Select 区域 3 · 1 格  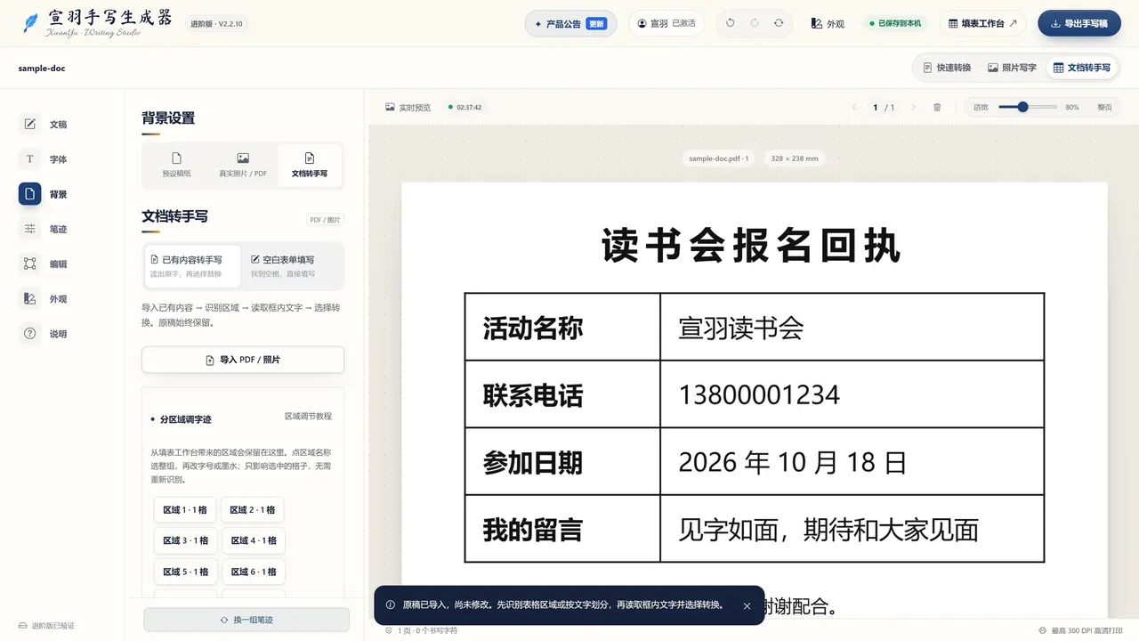185,540
